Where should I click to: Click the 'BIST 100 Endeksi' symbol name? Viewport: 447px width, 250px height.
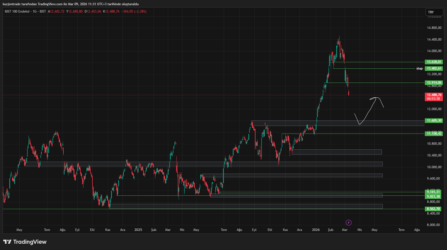click(17, 12)
